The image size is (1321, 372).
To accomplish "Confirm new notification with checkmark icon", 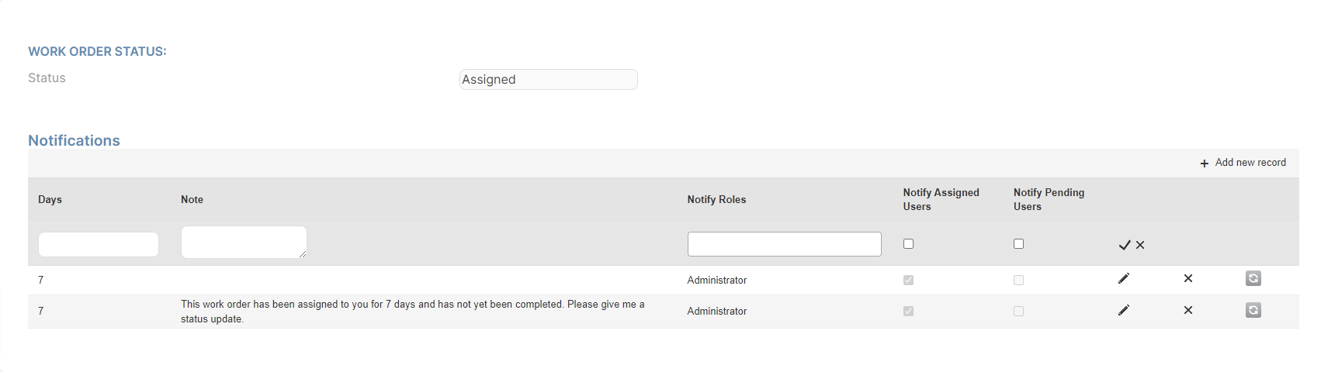I will coord(1124,245).
